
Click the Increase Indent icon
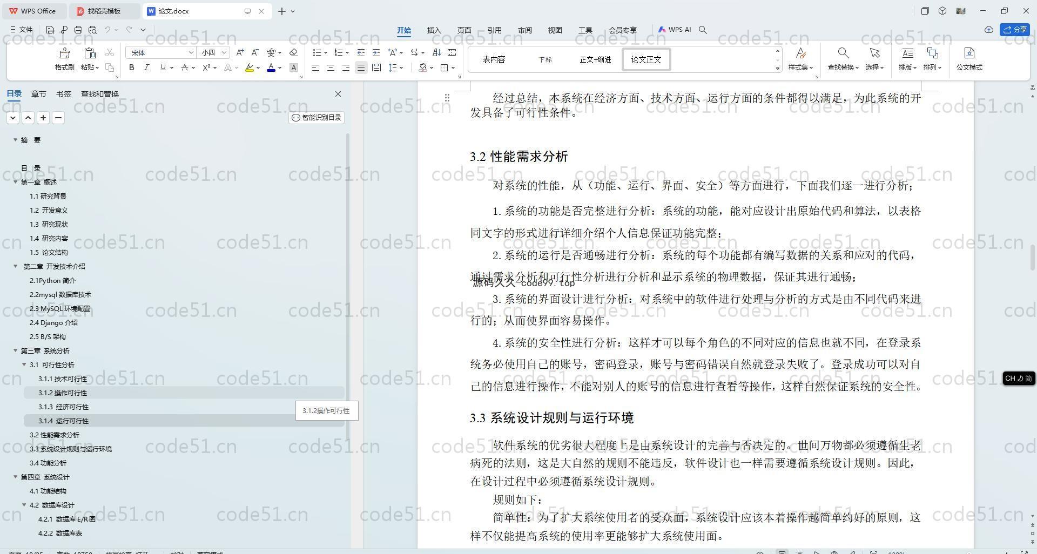tap(376, 52)
